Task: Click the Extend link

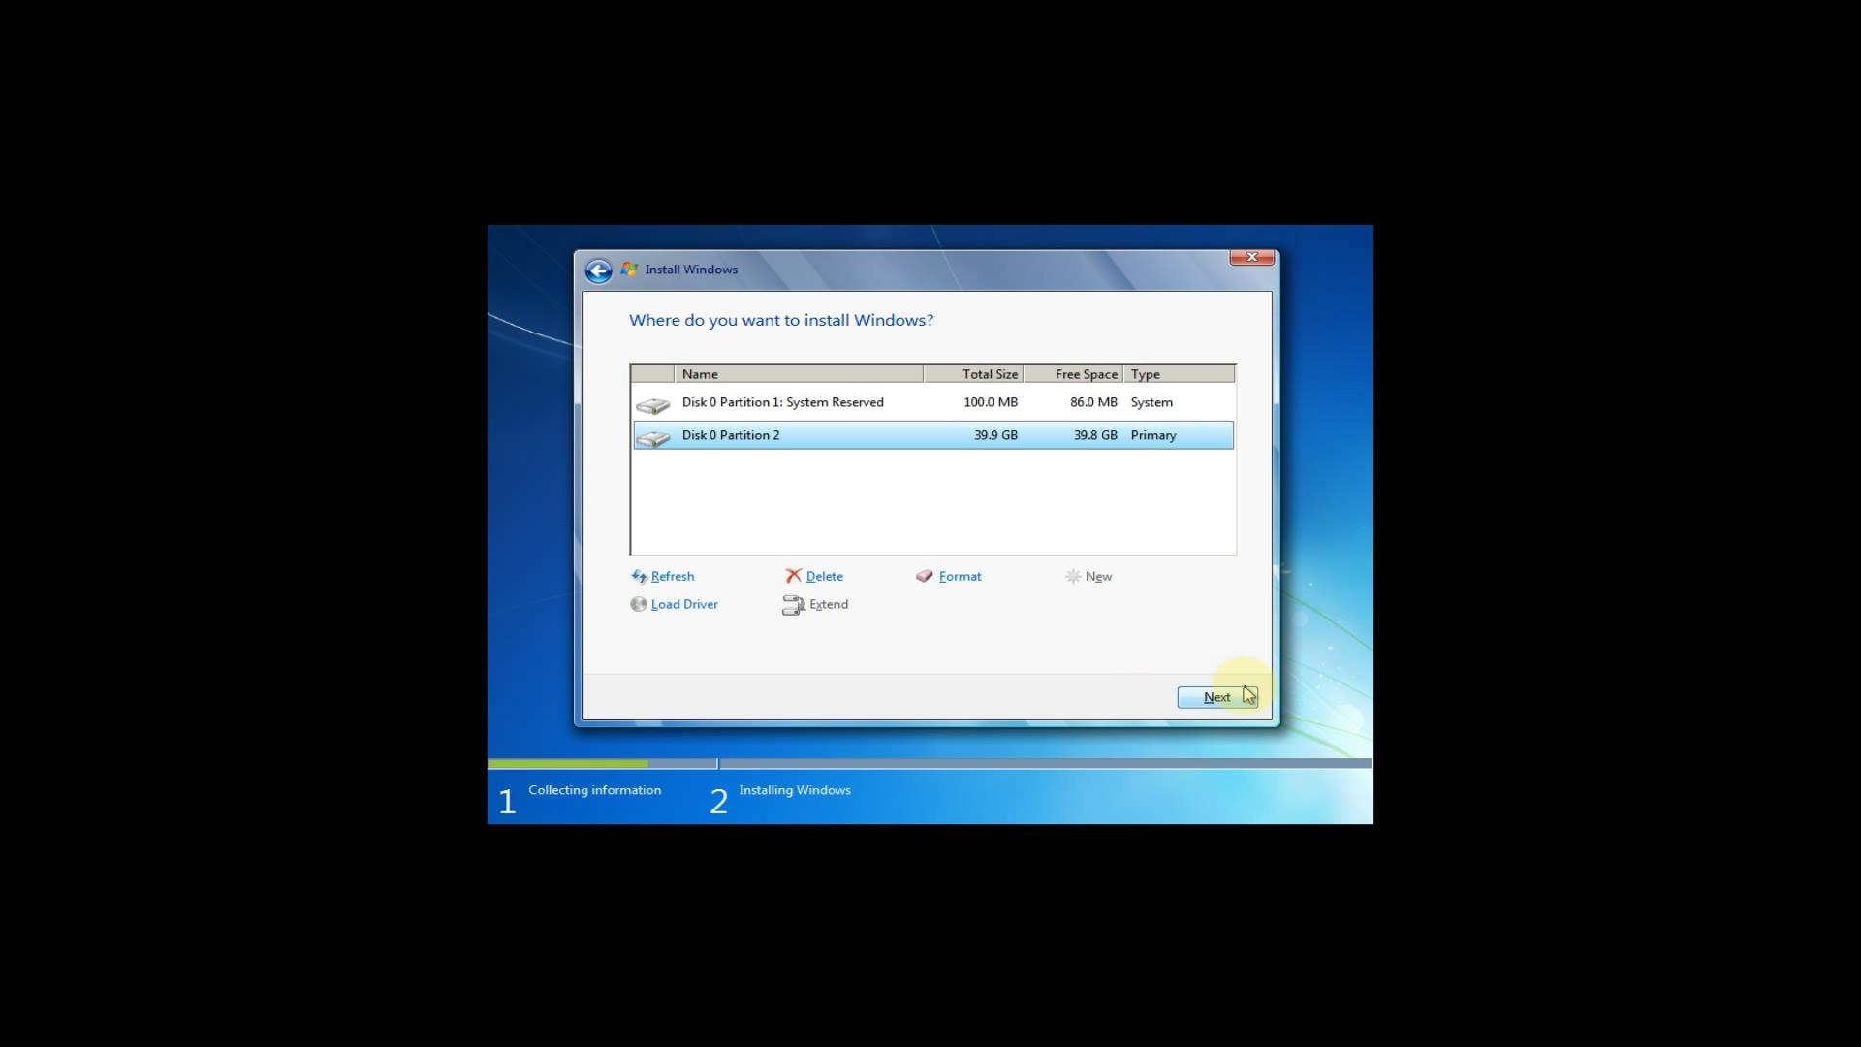Action: pyautogui.click(x=829, y=604)
